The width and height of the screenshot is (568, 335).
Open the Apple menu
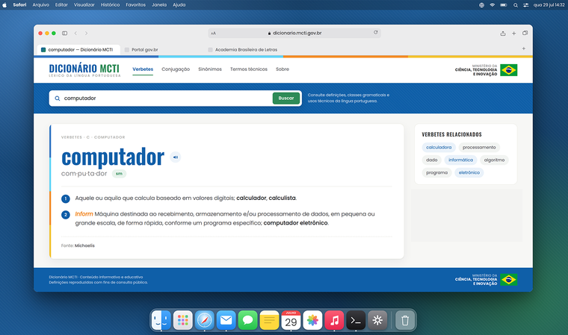tap(4, 5)
